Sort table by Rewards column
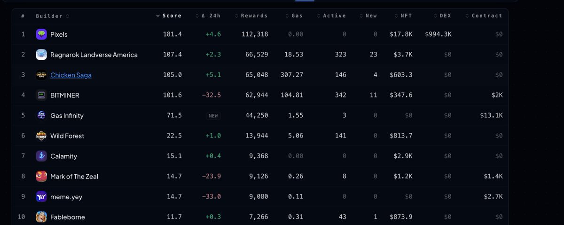Viewport: 564px width, 225px height. tap(251, 16)
